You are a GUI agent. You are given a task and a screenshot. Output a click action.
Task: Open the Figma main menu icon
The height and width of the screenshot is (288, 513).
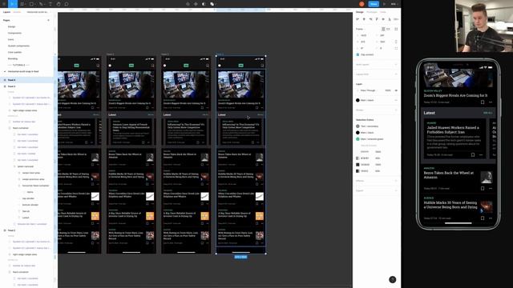[3, 4]
